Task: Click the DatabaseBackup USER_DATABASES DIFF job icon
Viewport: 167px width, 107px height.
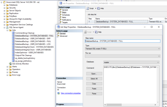Action: pos(13,39)
